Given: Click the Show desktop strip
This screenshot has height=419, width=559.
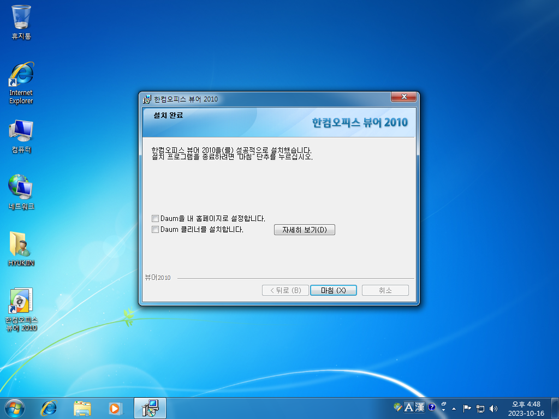Looking at the screenshot, I should pyautogui.click(x=555, y=408).
